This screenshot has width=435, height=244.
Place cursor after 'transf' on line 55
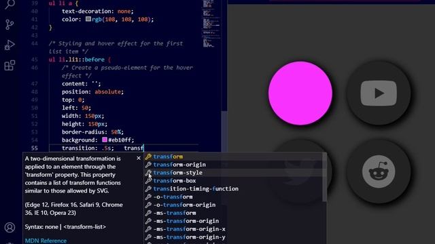pos(143,148)
